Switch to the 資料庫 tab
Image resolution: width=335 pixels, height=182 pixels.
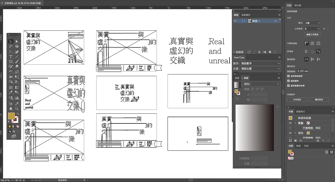point(298,5)
